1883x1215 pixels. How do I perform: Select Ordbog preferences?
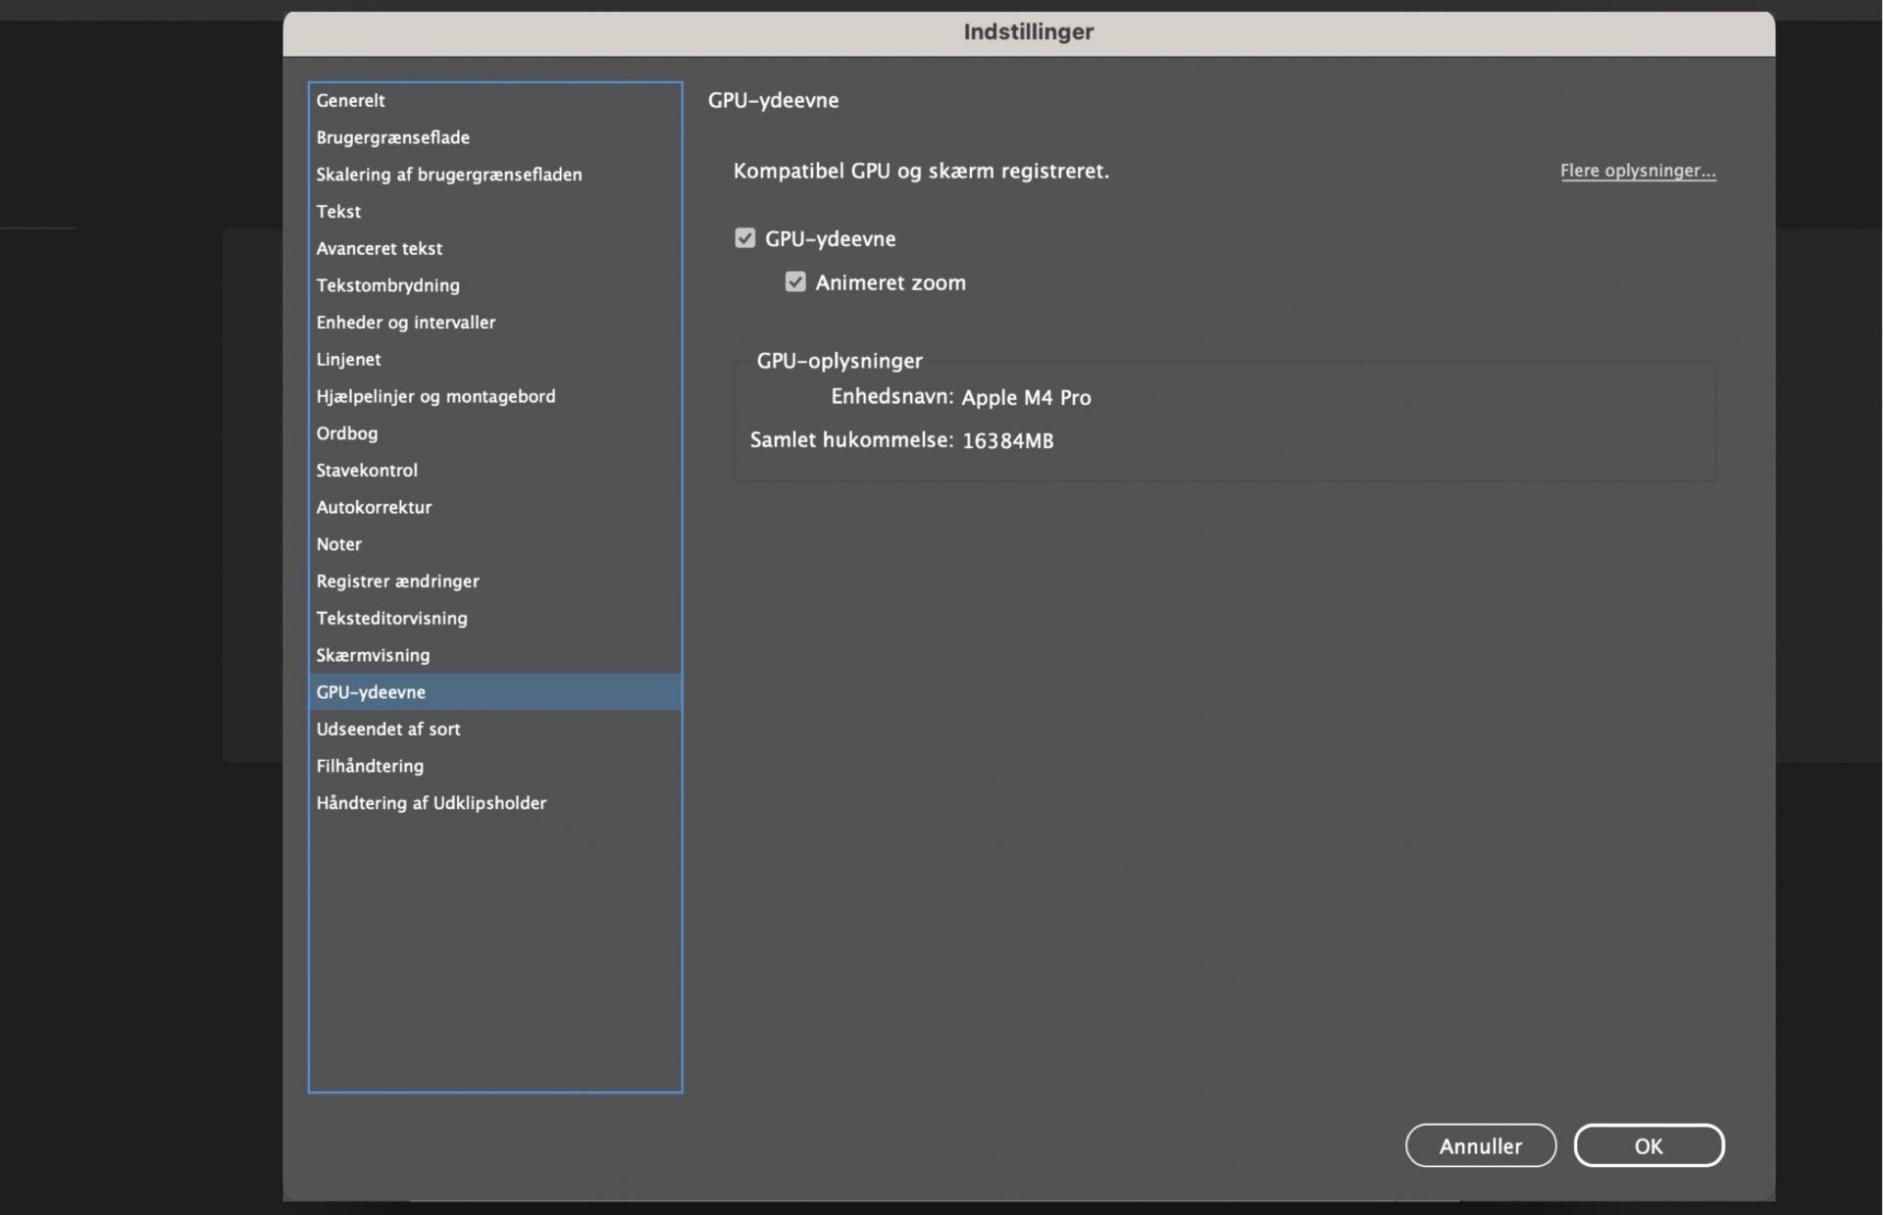coord(346,433)
